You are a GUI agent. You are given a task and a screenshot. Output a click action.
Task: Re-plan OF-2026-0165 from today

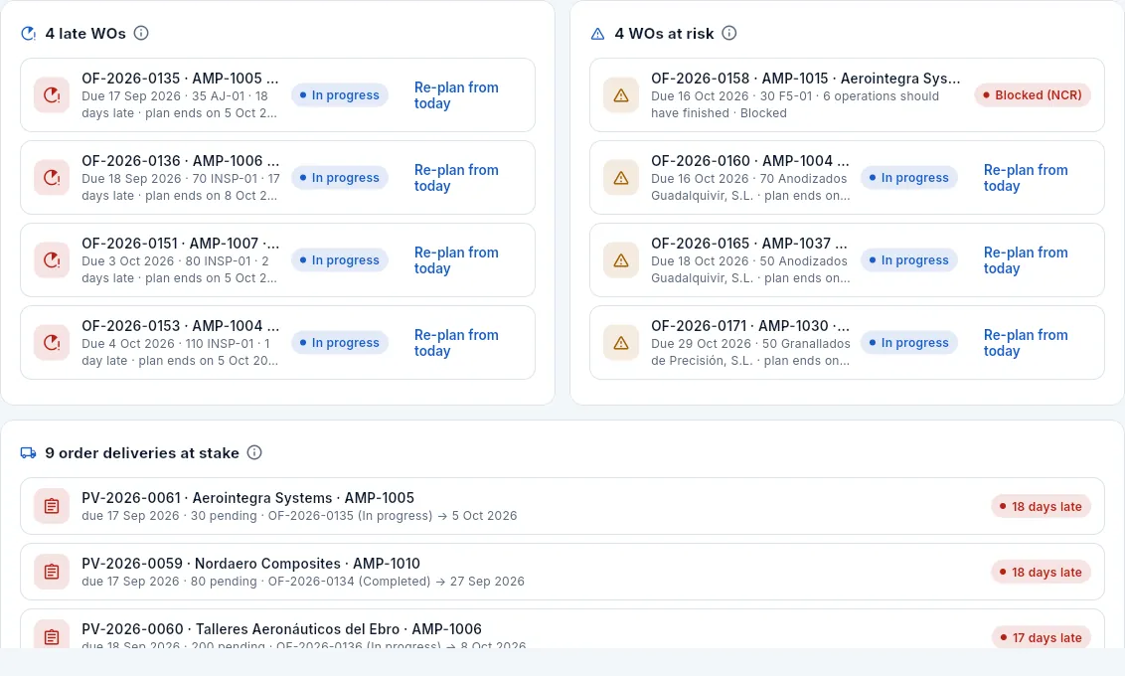pos(1026,260)
